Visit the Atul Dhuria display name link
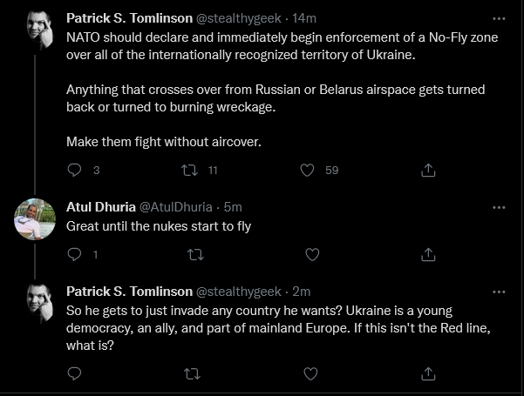This screenshot has height=396, width=524. pos(101,207)
